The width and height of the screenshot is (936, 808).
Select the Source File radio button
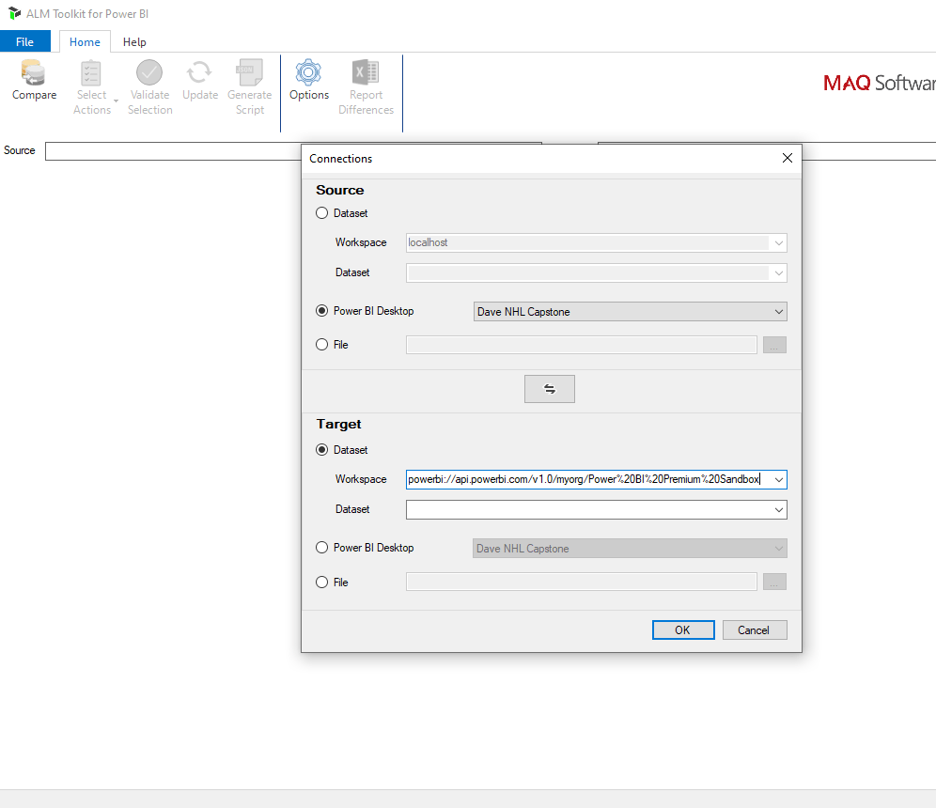point(321,344)
